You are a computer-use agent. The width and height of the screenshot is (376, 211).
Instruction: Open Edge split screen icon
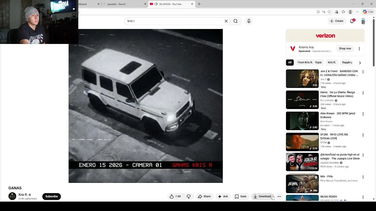[x=318, y=12]
